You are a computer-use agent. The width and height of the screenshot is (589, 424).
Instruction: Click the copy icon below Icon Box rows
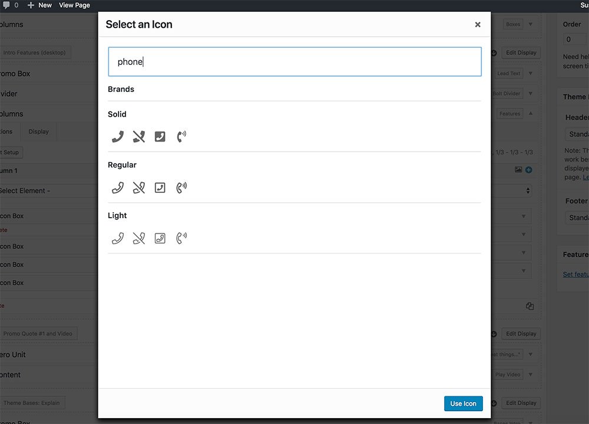[x=530, y=306]
